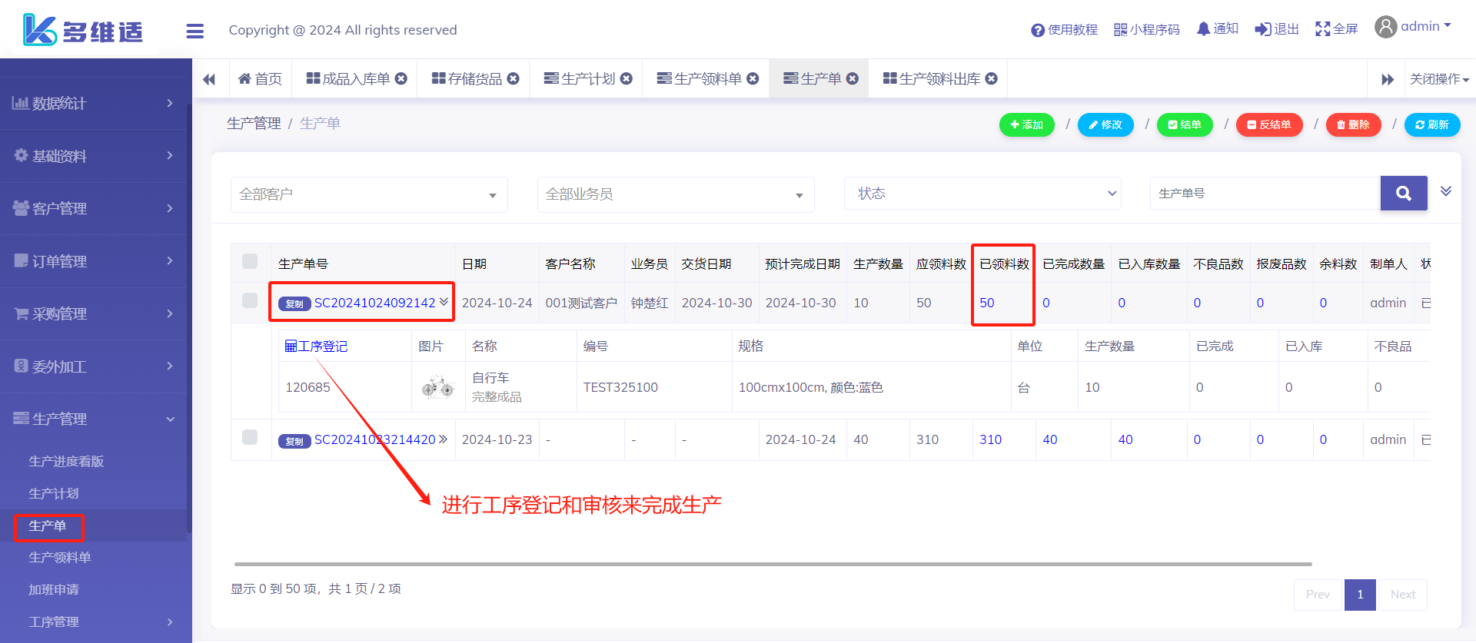
Task: Click the fullscreen (全屏) icon
Action: pyautogui.click(x=1336, y=29)
